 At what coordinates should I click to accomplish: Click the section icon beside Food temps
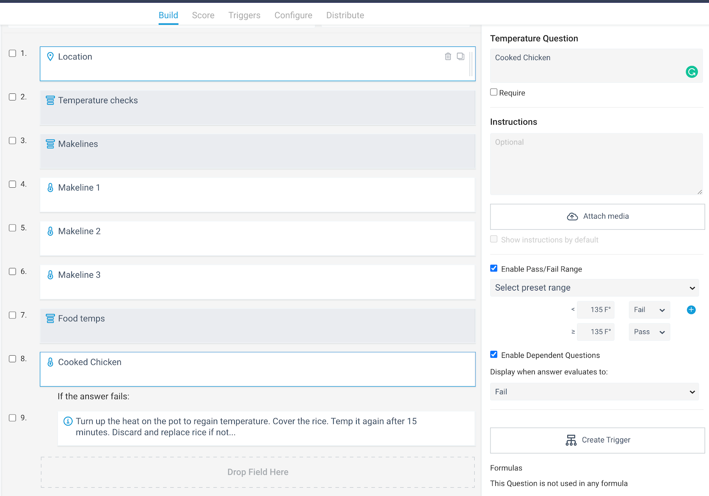tap(51, 318)
